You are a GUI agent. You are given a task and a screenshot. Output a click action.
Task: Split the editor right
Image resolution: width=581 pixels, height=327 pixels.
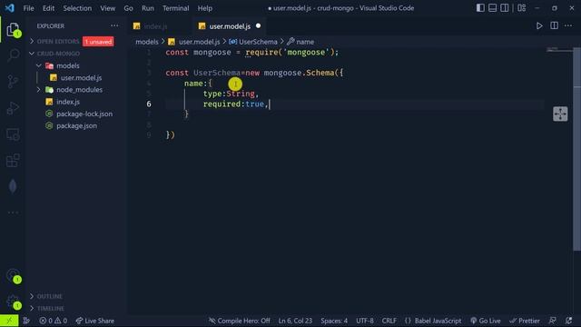click(554, 25)
